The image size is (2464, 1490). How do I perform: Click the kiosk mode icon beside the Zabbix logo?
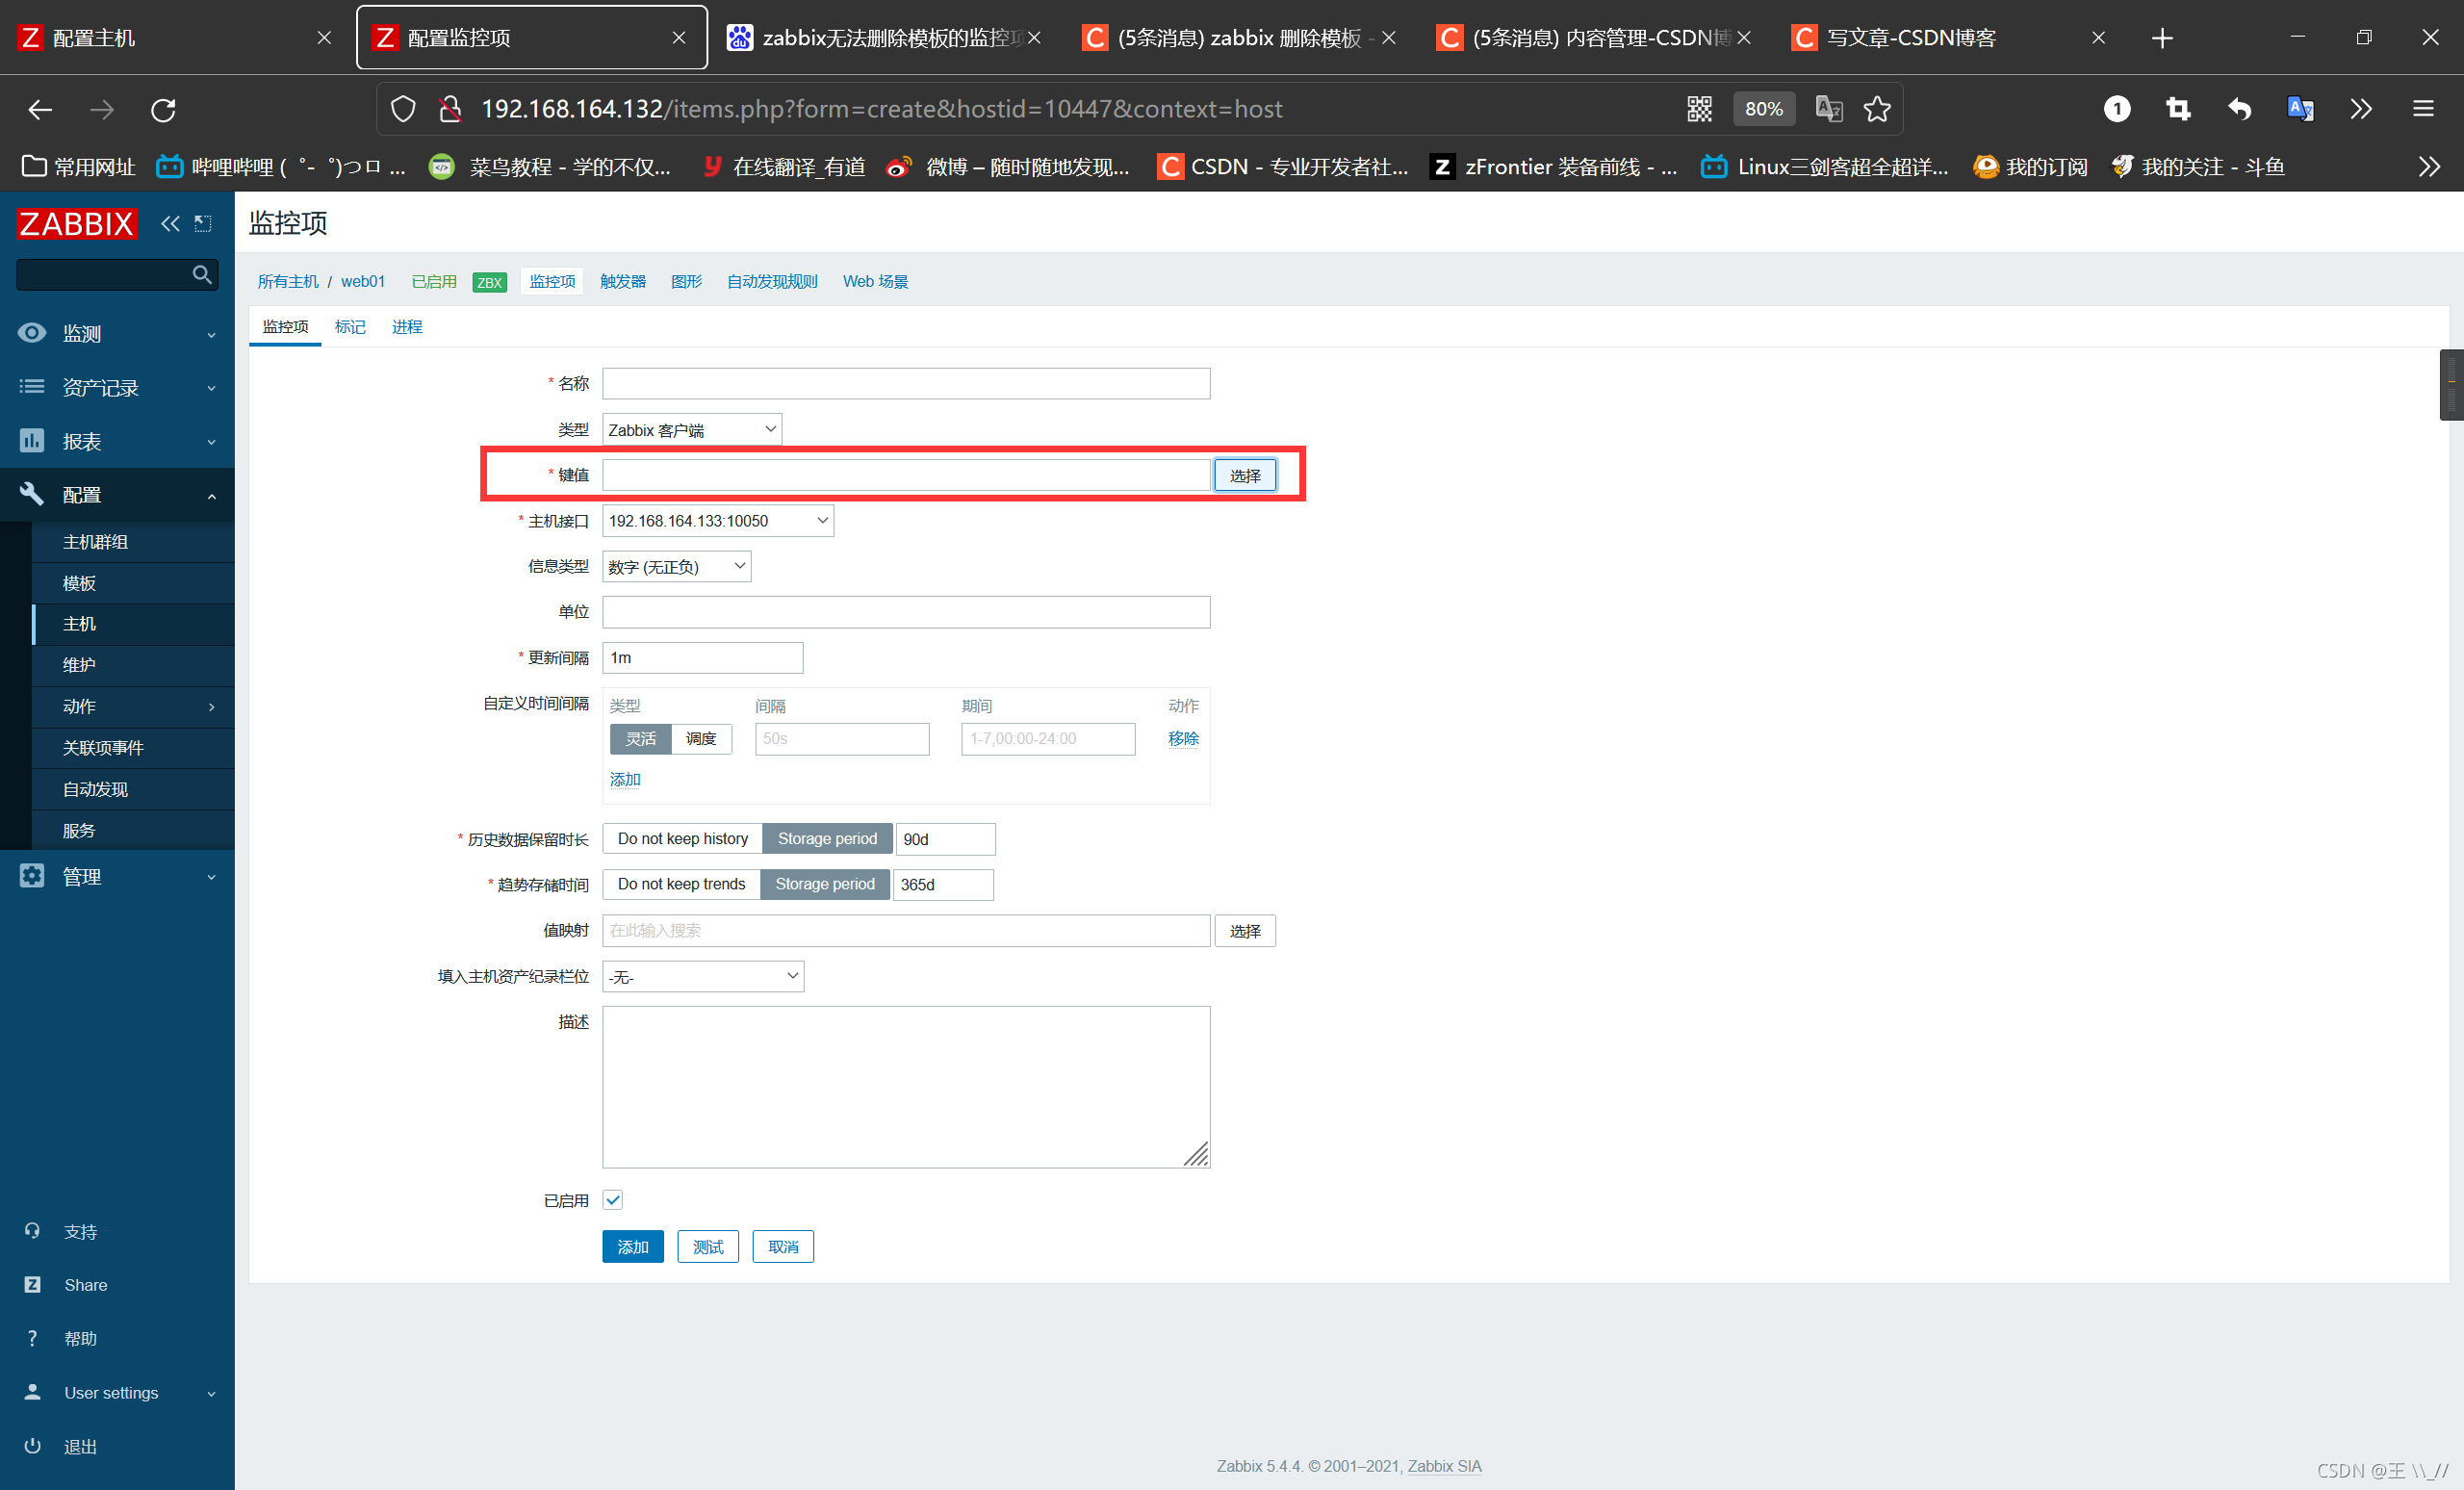pyautogui.click(x=203, y=223)
